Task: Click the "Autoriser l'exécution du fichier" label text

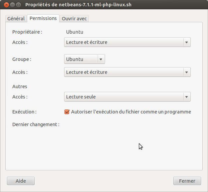Action: [131, 112]
